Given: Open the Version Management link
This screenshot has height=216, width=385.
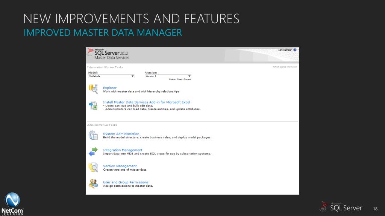Looking at the screenshot, I should (120, 166).
